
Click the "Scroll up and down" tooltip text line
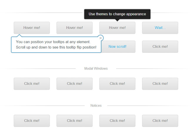[x=56, y=47]
